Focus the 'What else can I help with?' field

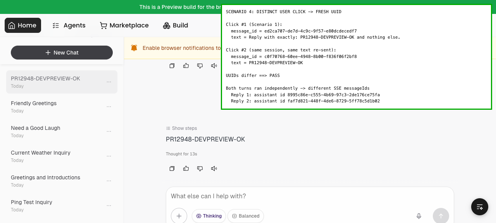tap(310, 196)
